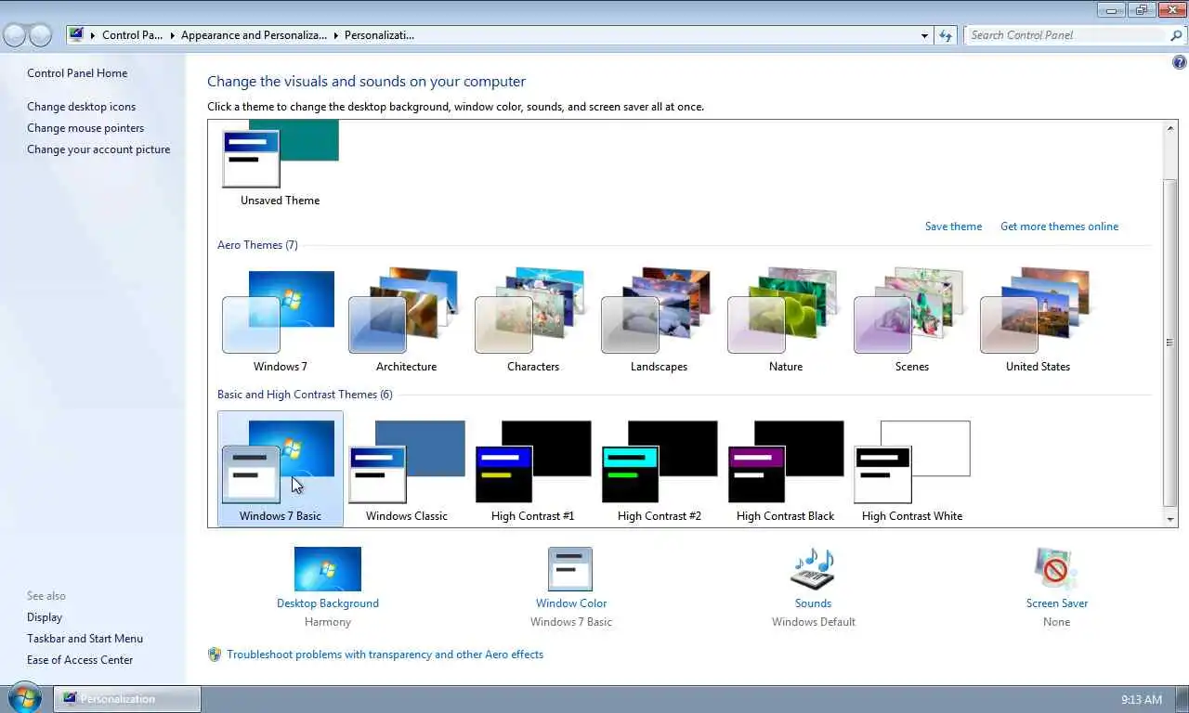Click the Back navigation arrow
This screenshot has width=1189, height=713.
point(15,35)
